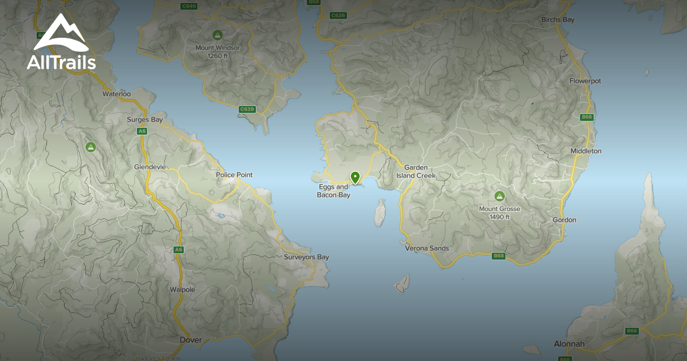
Task: Select the Eggs and Bacon Bay label
Action: click(x=333, y=191)
